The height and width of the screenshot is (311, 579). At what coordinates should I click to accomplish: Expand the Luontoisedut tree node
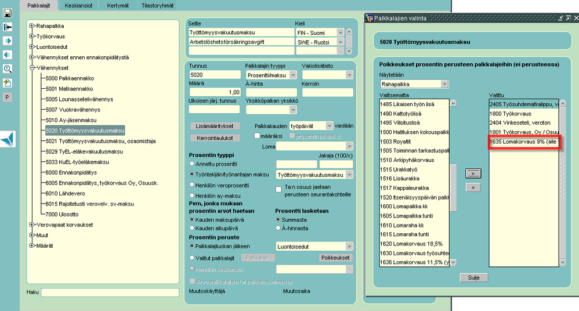[32, 46]
